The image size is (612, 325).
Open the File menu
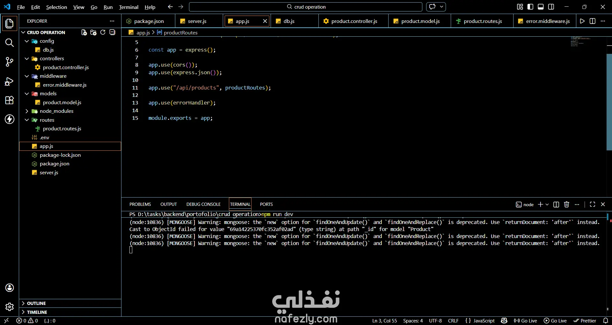(21, 7)
